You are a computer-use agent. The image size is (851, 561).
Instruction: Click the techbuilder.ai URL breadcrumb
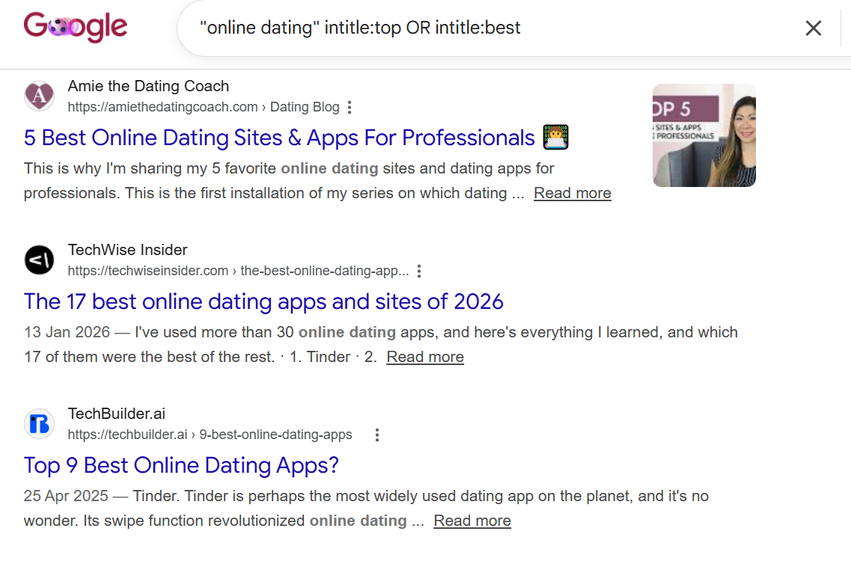[210, 435]
